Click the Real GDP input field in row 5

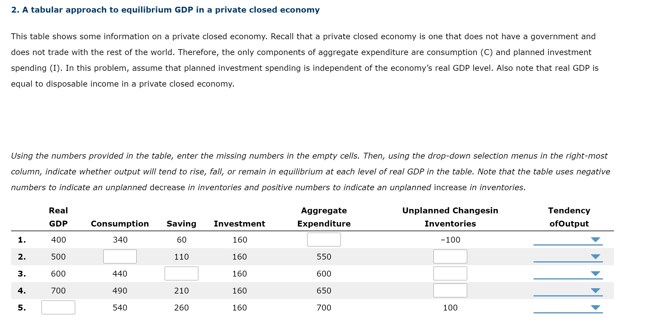(x=58, y=307)
